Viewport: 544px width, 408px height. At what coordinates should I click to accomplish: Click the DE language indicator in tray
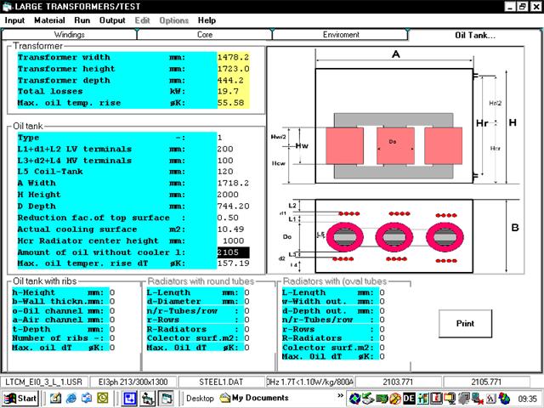[410, 399]
